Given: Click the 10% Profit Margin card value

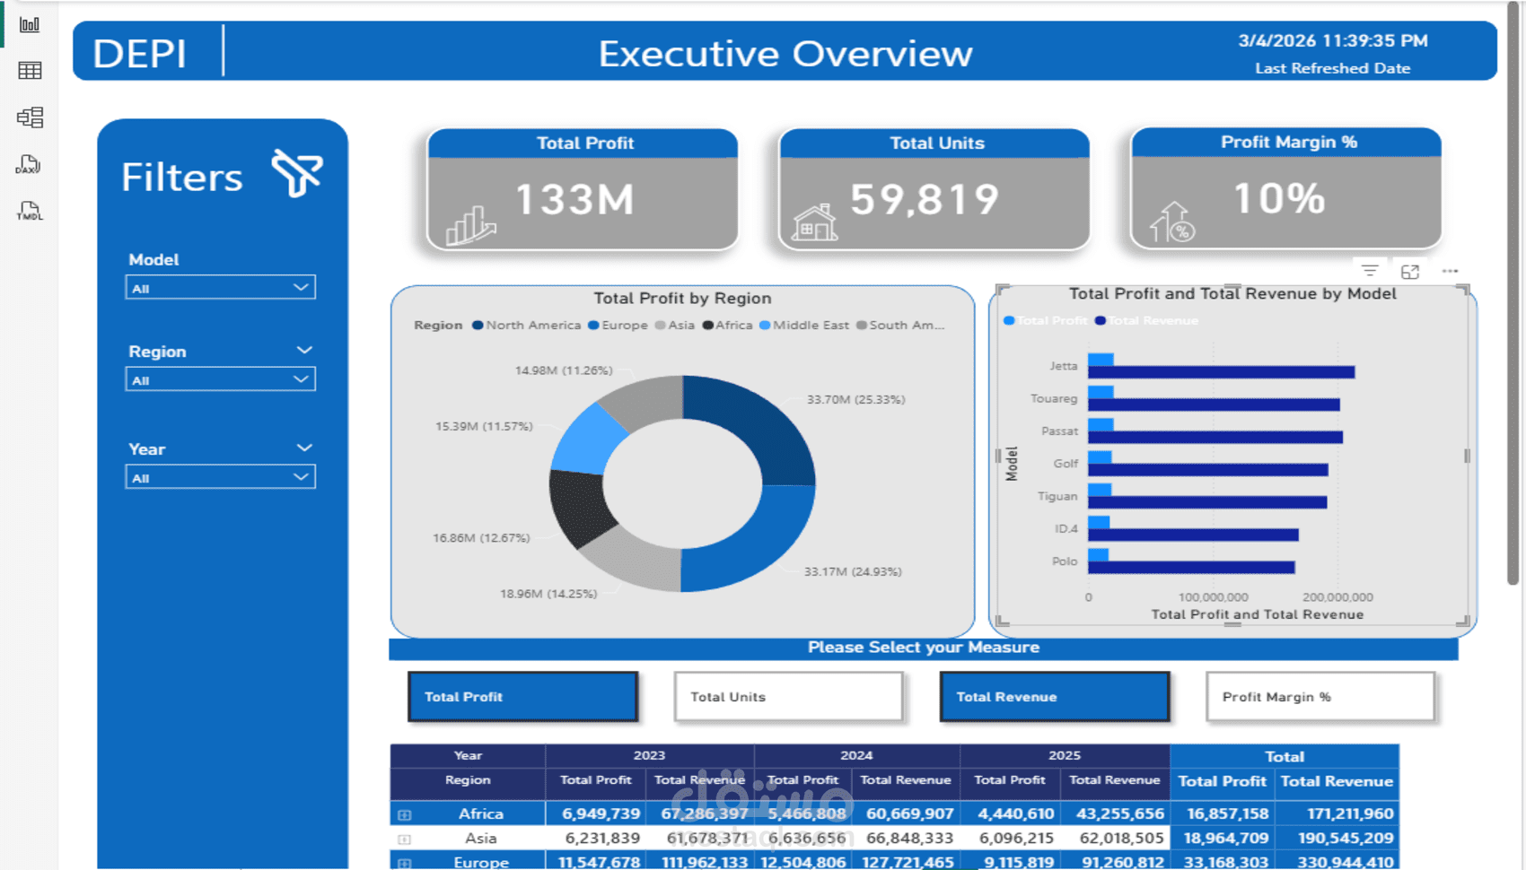Looking at the screenshot, I should tap(1279, 198).
